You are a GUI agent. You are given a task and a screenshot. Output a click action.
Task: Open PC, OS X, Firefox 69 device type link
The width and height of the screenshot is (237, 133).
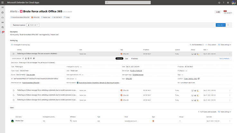(x=136, y=71)
